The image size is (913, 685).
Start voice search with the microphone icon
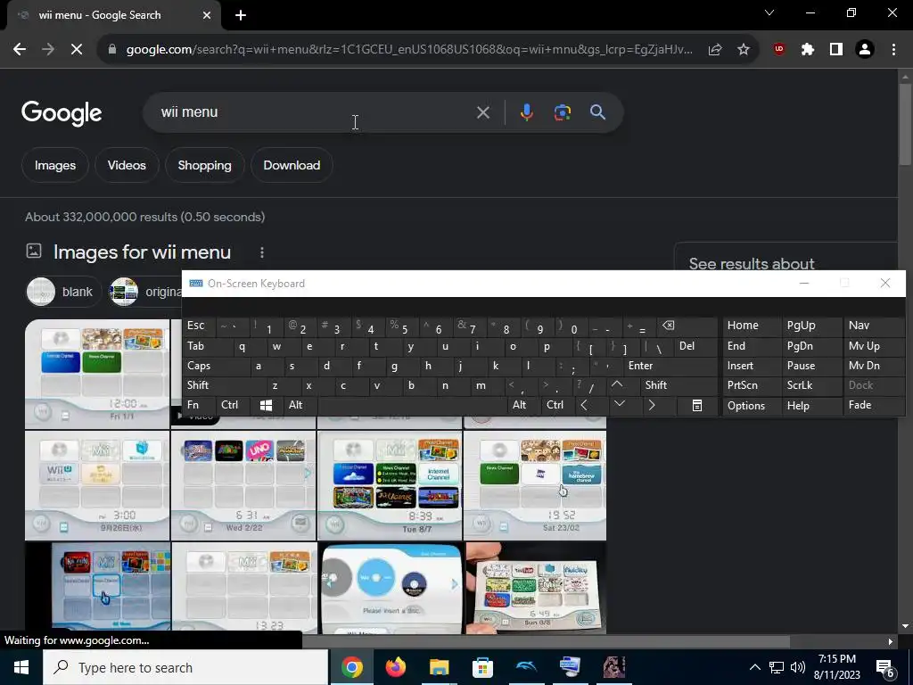tap(526, 112)
